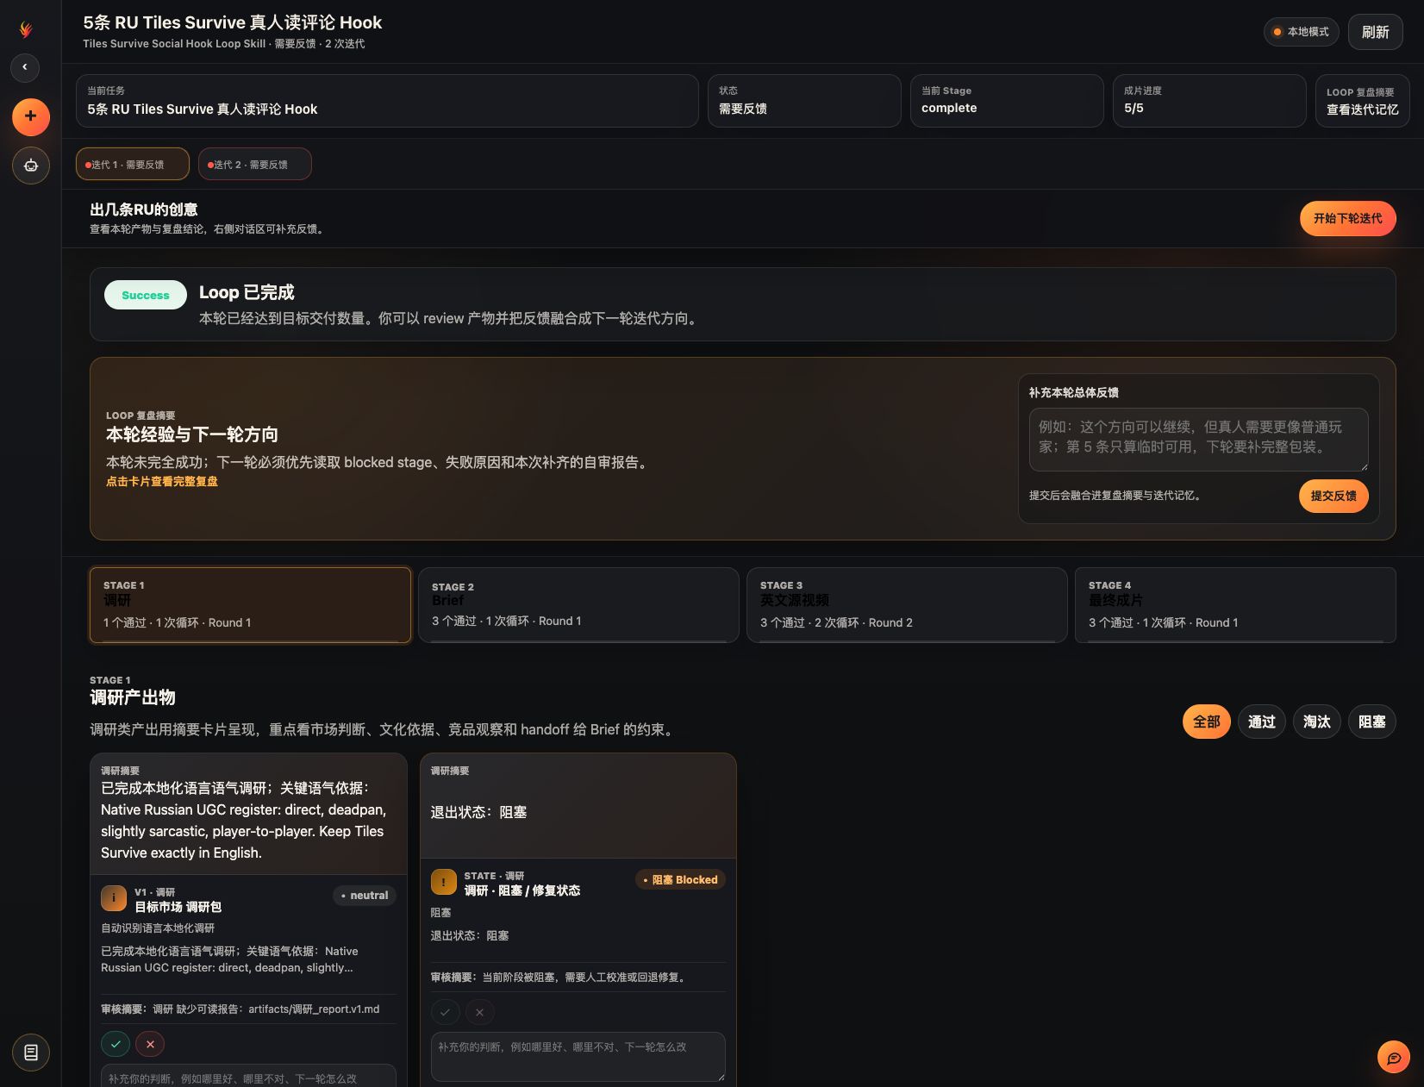Open the orange chat bubble icon
Image resolution: width=1424 pixels, height=1087 pixels.
pyautogui.click(x=1394, y=1057)
